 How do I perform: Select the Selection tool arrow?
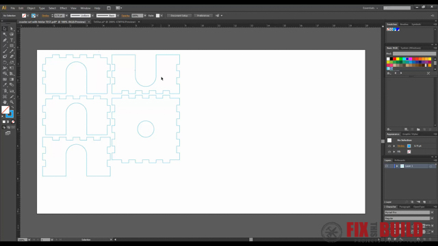pos(5,29)
